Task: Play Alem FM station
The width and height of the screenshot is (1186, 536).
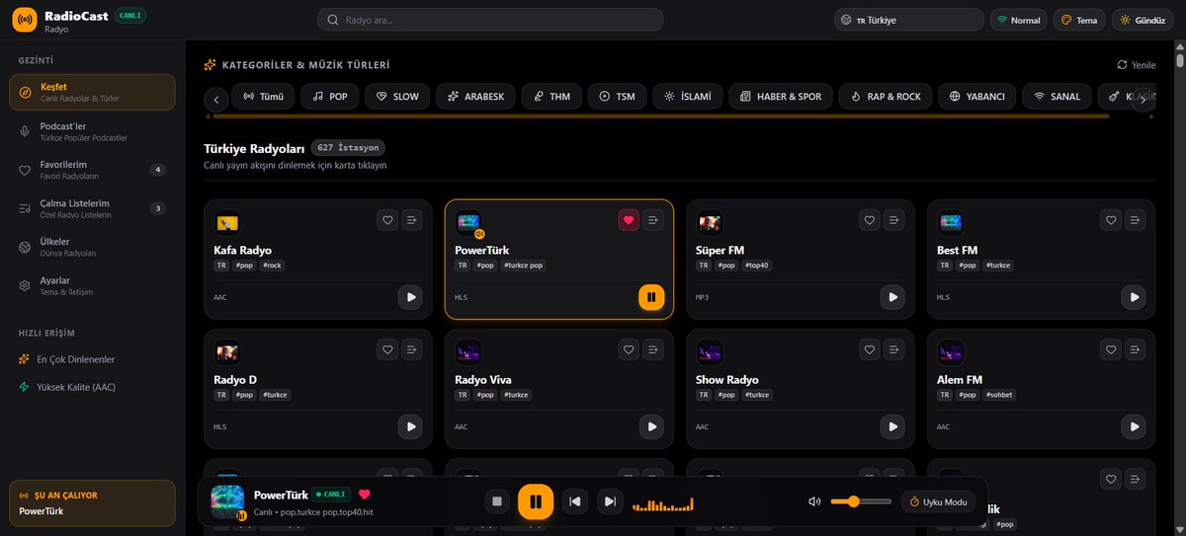Action: 1134,426
